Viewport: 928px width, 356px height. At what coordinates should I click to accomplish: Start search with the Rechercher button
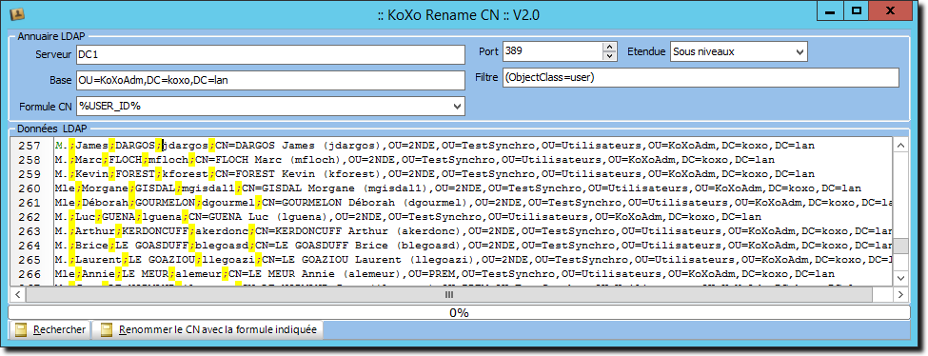coord(49,330)
